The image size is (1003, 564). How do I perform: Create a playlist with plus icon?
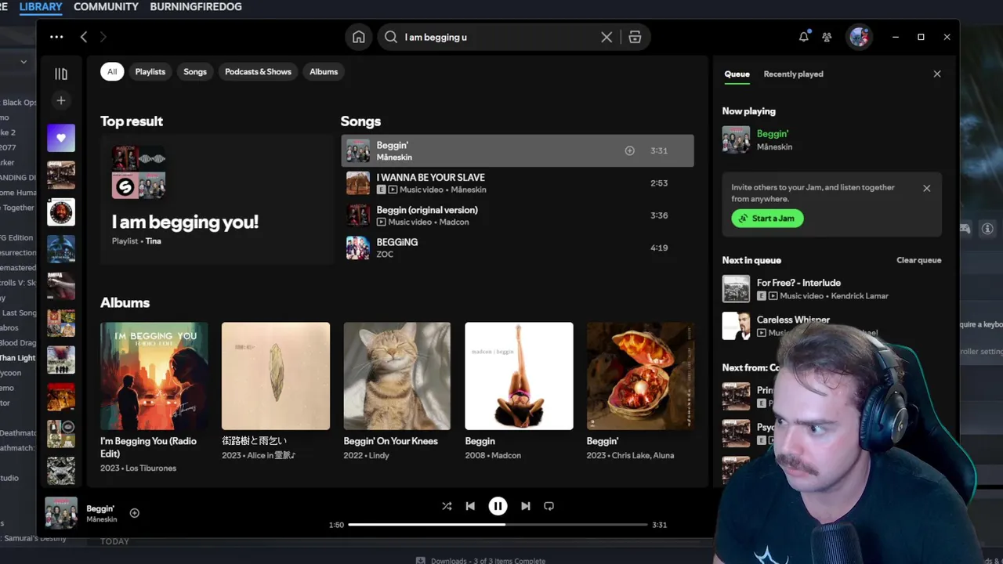pos(61,100)
